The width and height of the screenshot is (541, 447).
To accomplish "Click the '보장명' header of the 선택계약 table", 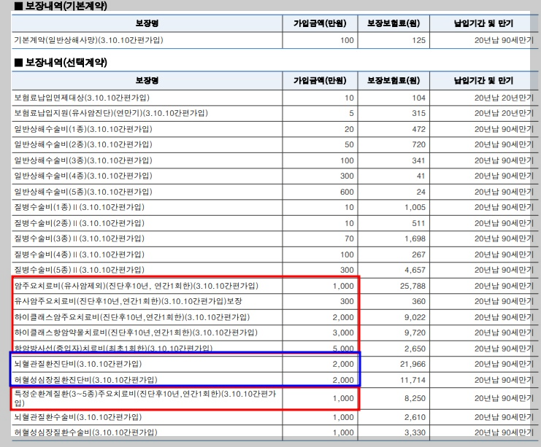I will (x=147, y=80).
